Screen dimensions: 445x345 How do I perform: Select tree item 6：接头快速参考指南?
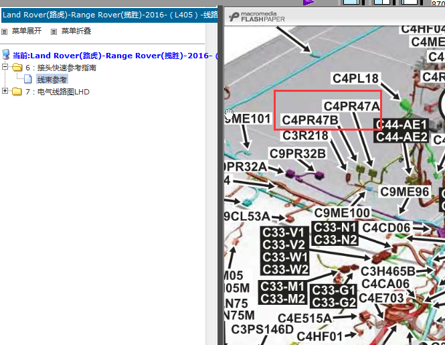(x=61, y=68)
